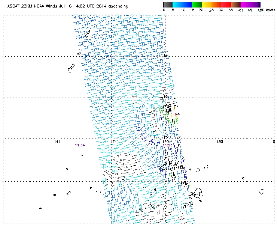Screen dimensions: 277x244
Task: Select the cyan 5–10 knots legend color
Action: [178, 5]
